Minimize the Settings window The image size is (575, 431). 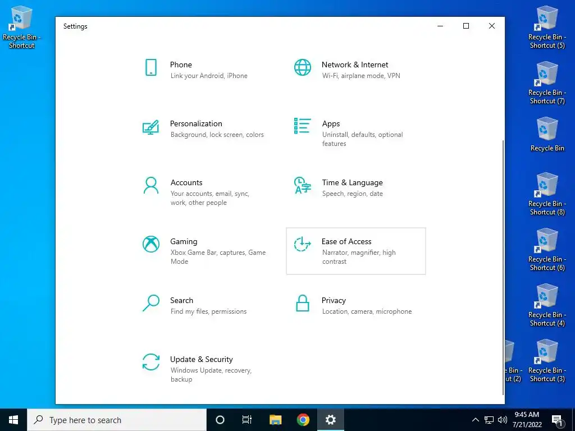pos(440,26)
